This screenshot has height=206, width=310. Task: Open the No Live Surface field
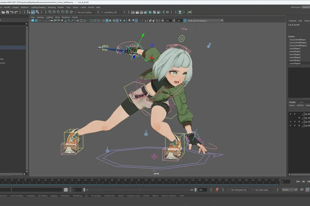point(86,12)
